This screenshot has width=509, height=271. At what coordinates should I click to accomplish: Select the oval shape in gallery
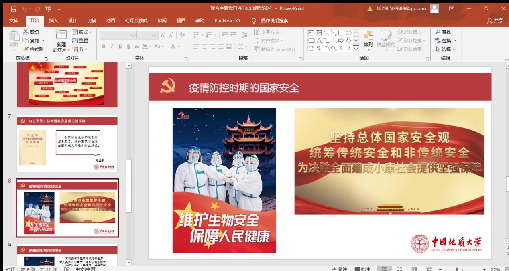(348, 33)
